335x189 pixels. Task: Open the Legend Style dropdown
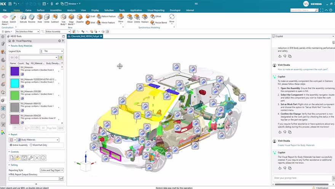click(x=52, y=51)
